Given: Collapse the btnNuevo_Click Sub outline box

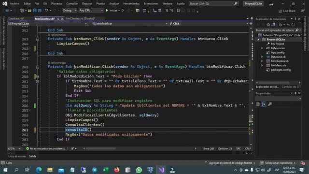Looking at the screenshot, I should coord(38,39).
